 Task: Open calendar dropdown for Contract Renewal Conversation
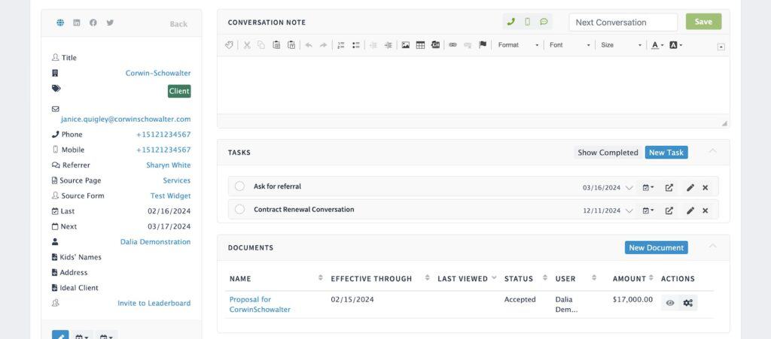click(648, 210)
